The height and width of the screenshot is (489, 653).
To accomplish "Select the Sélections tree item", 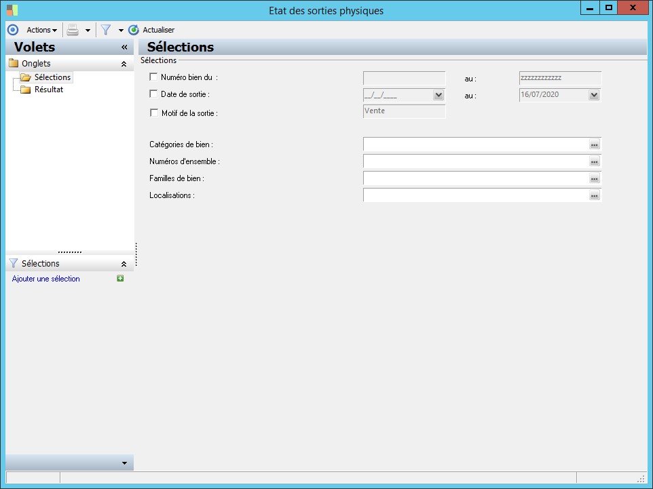I will pos(52,77).
